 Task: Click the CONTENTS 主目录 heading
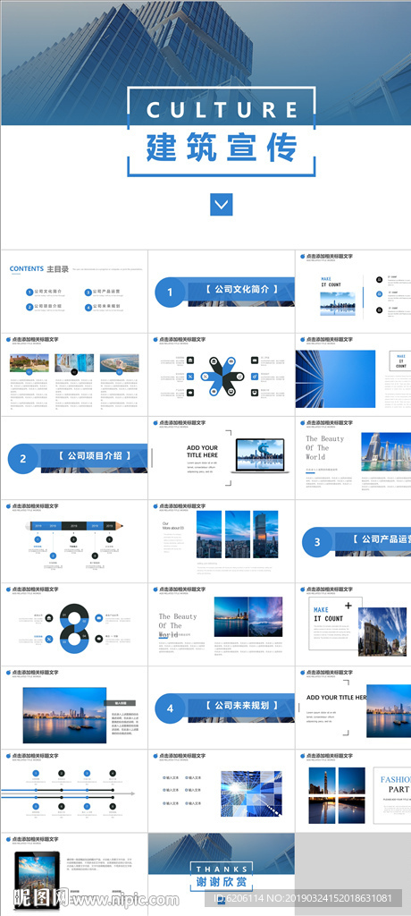(x=39, y=268)
